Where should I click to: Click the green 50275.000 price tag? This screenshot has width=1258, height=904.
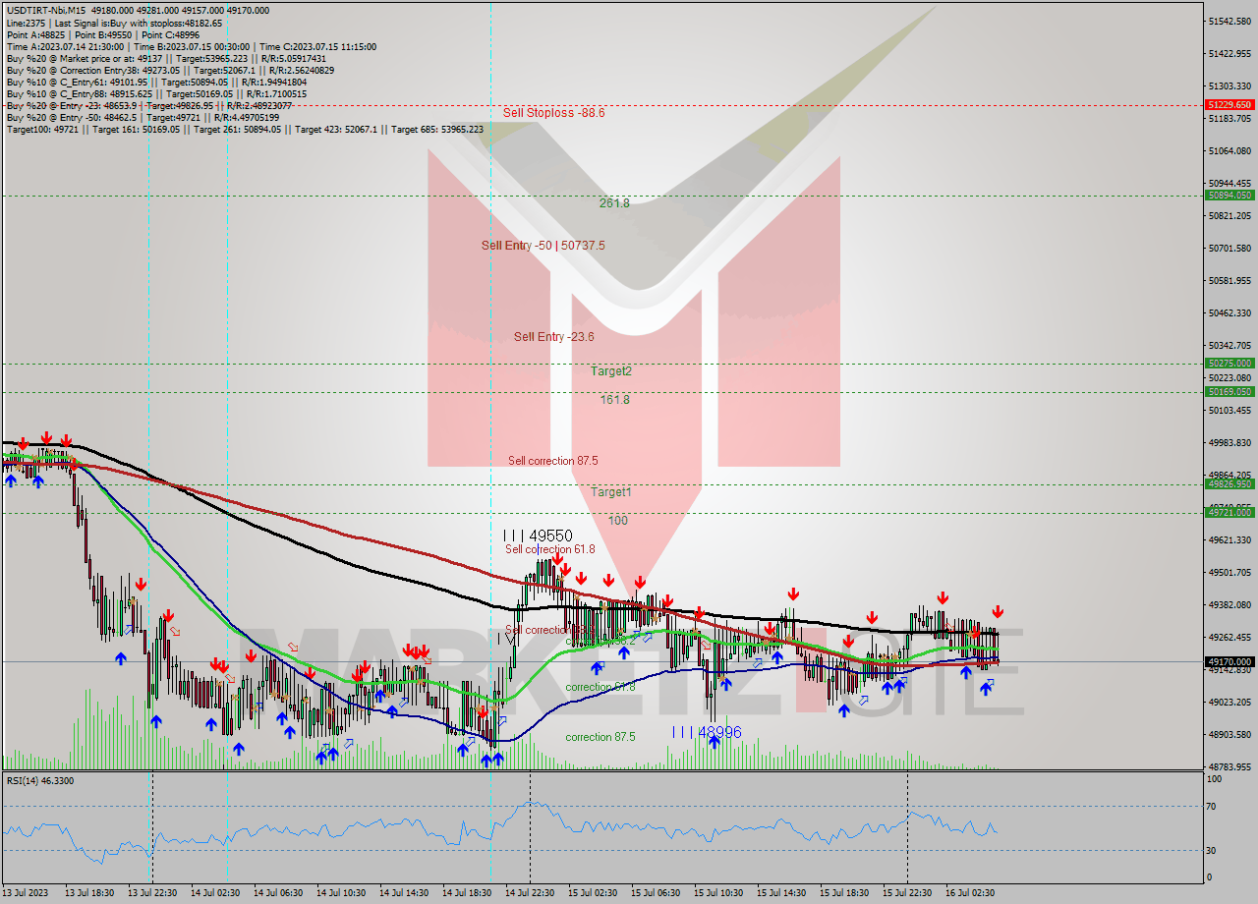[1229, 364]
